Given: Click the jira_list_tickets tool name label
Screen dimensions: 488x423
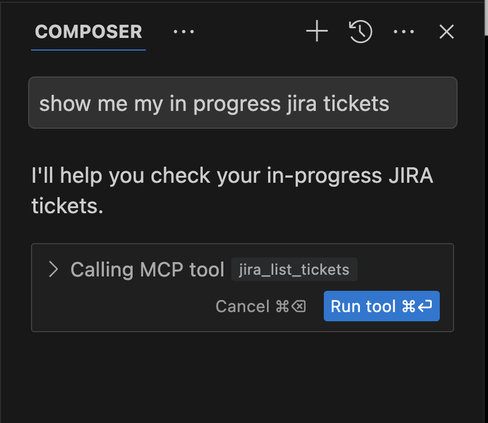Looking at the screenshot, I should tap(294, 269).
